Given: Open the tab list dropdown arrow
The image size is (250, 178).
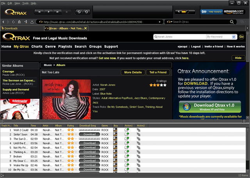Looking at the screenshot, I should [247, 28].
